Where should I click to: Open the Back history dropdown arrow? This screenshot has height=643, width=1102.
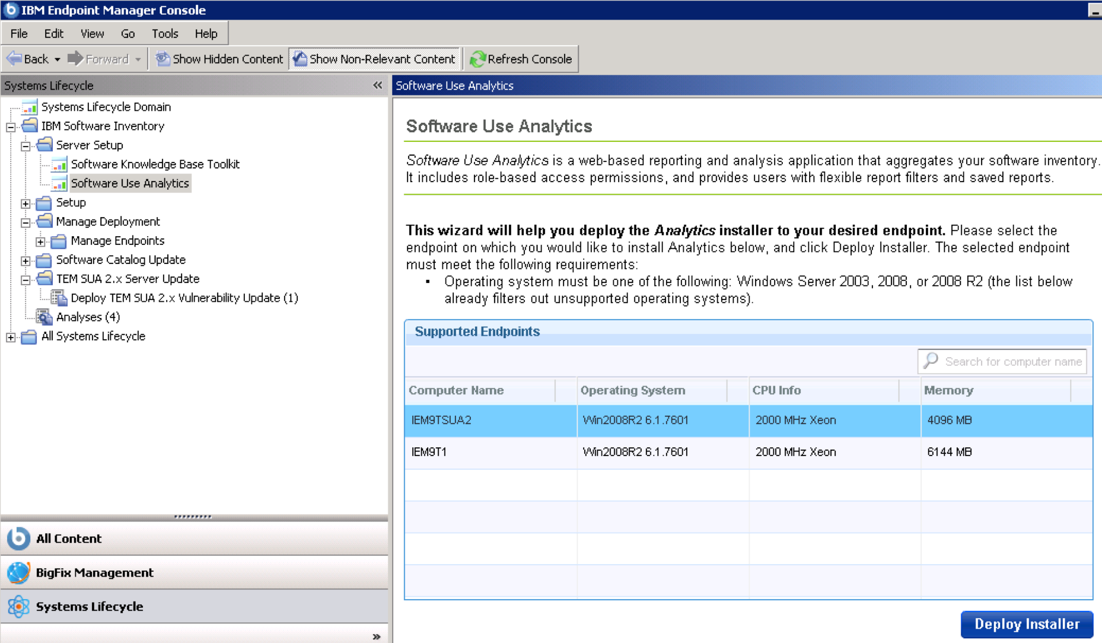coord(58,59)
